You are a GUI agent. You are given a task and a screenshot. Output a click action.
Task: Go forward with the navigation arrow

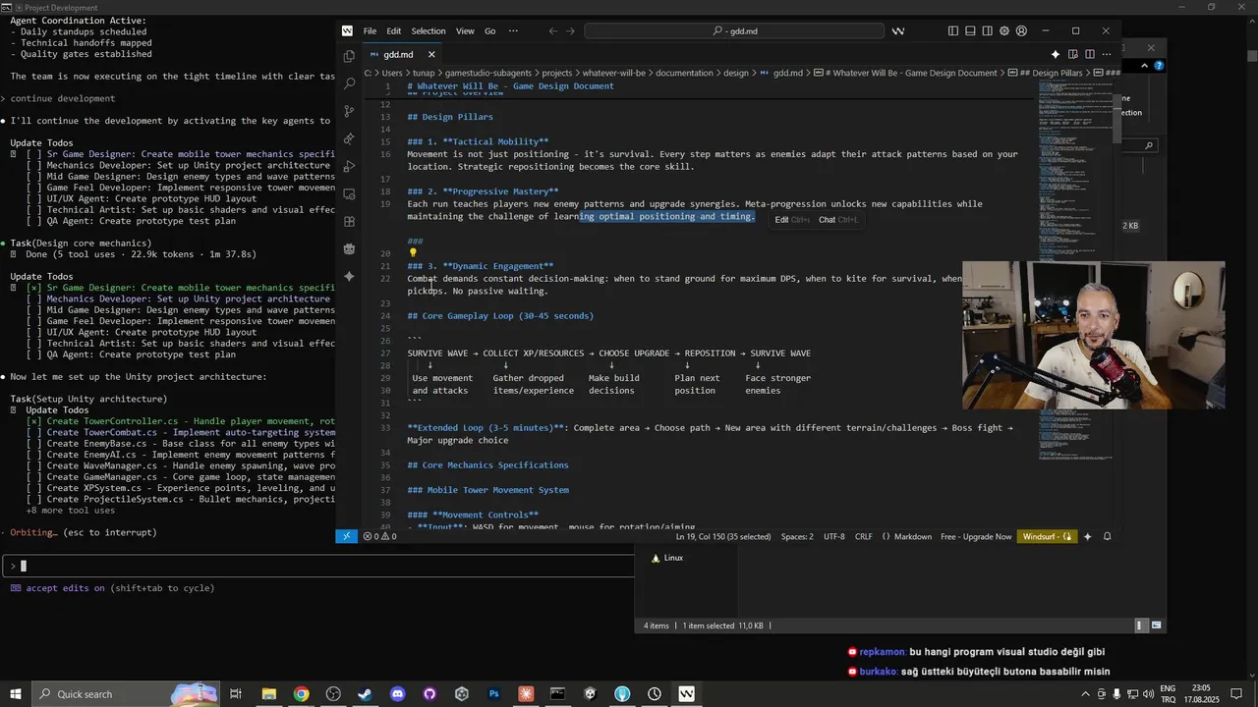click(x=571, y=30)
